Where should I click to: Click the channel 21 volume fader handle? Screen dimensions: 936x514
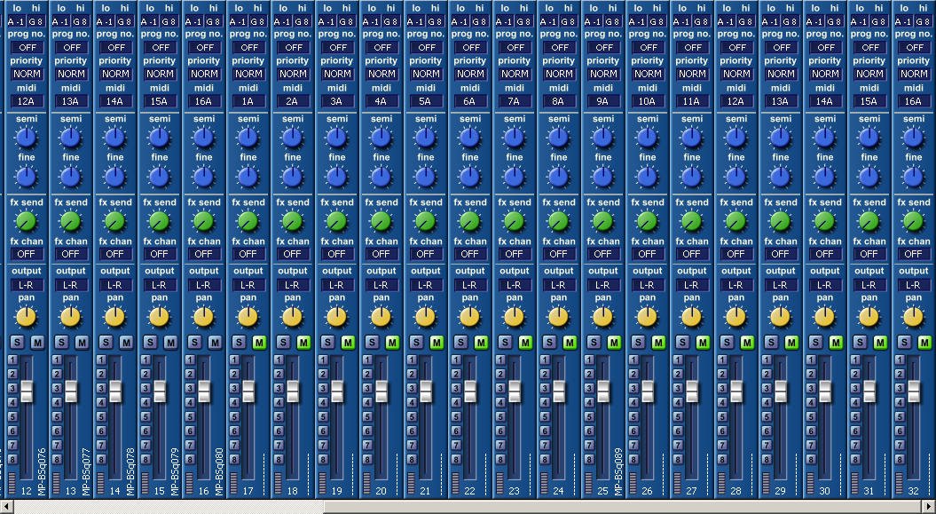click(x=426, y=391)
